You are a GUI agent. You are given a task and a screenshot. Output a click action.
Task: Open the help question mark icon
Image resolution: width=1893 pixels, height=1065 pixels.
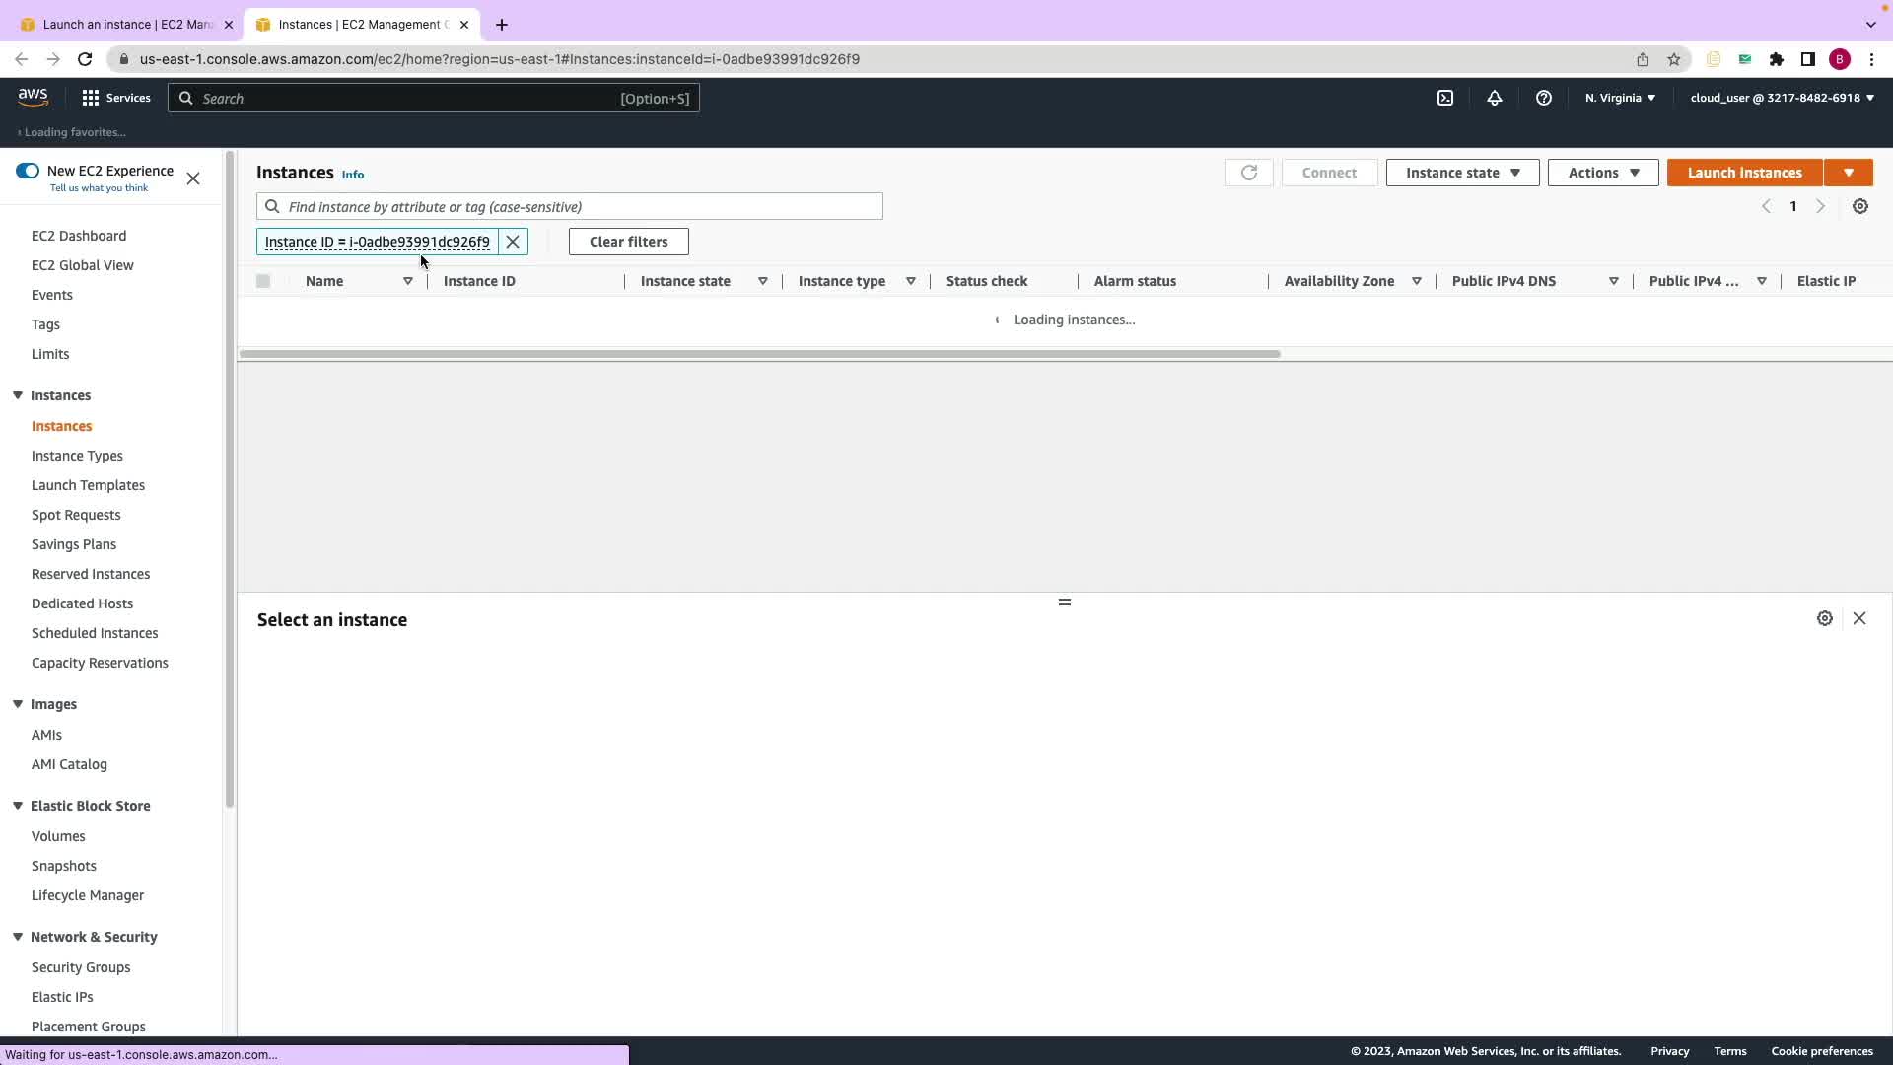pyautogui.click(x=1544, y=98)
